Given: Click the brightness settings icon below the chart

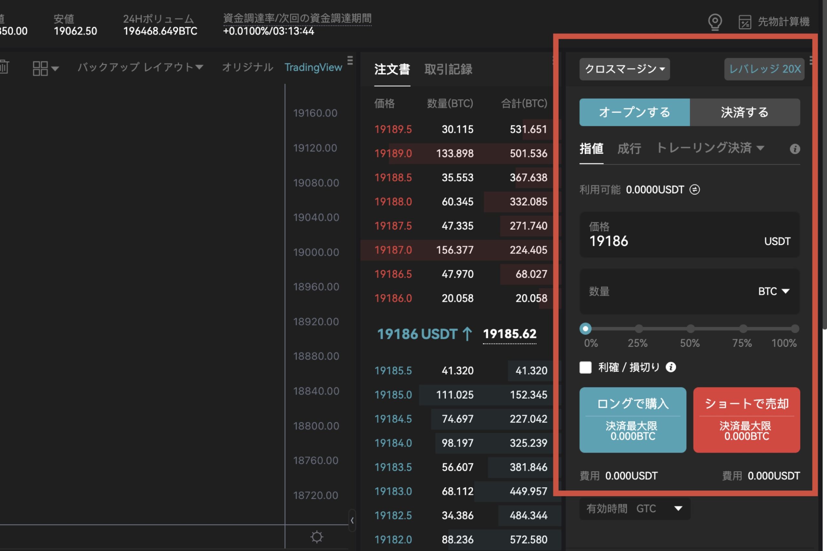Looking at the screenshot, I should click(x=317, y=537).
